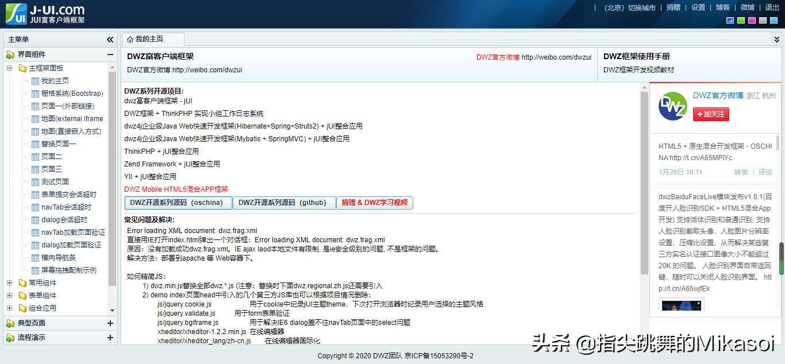This screenshot has height=364, width=785.
Task: Select the light blue theme swatch
Action: [774, 21]
